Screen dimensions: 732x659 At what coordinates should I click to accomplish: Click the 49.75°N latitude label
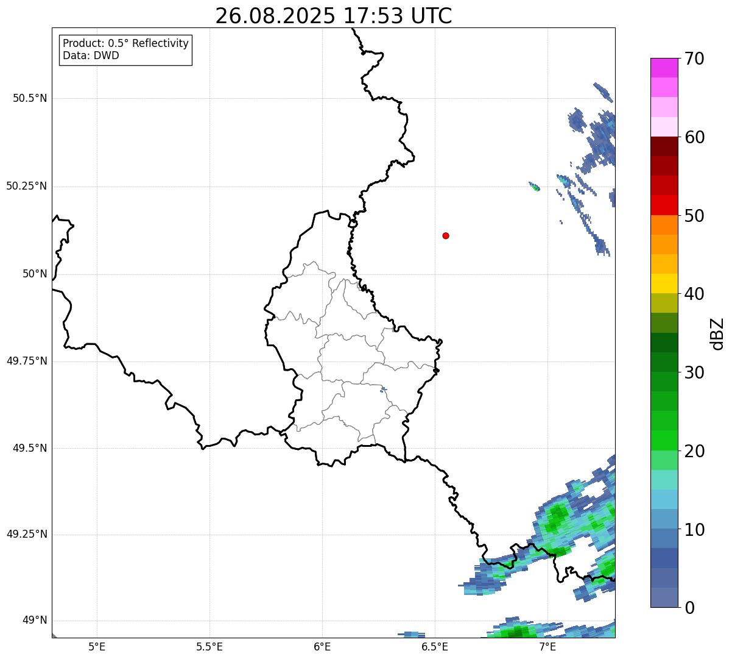26,361
